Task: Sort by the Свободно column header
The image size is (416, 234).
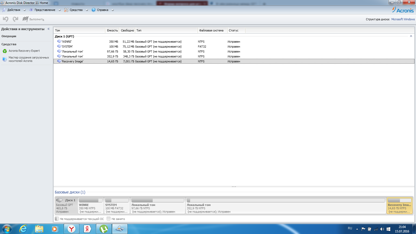Action: pyautogui.click(x=127, y=30)
